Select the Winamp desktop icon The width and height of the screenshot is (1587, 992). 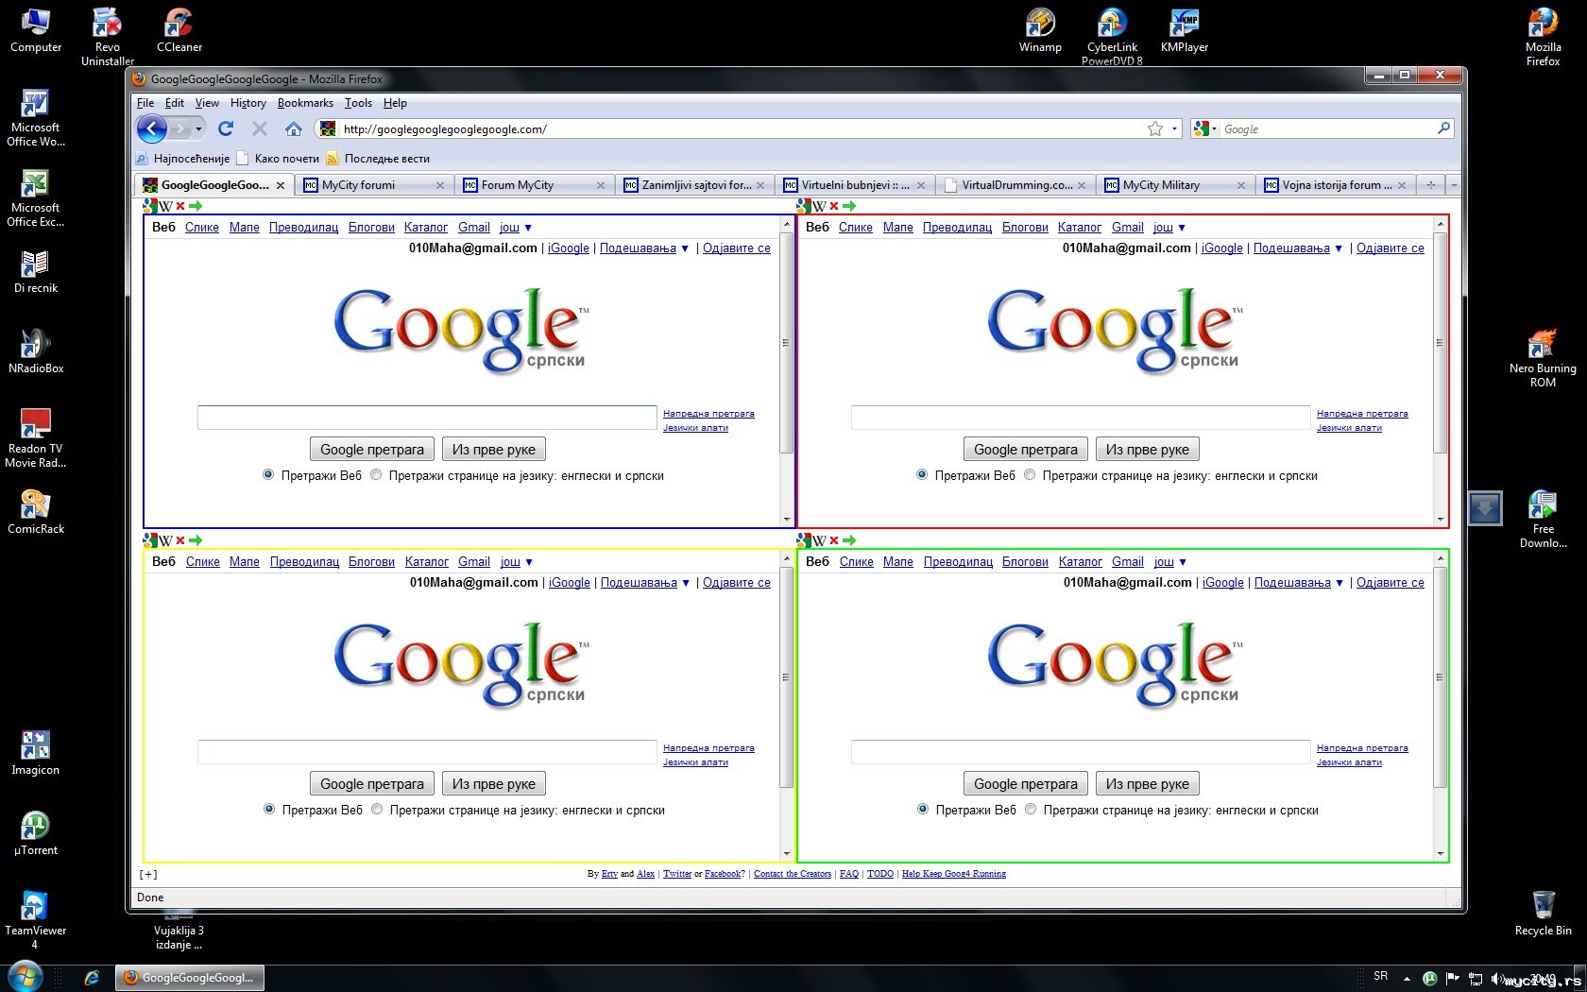coord(1040,30)
